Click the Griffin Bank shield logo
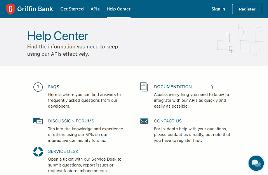The width and height of the screenshot is (268, 175). pyautogui.click(x=10, y=9)
